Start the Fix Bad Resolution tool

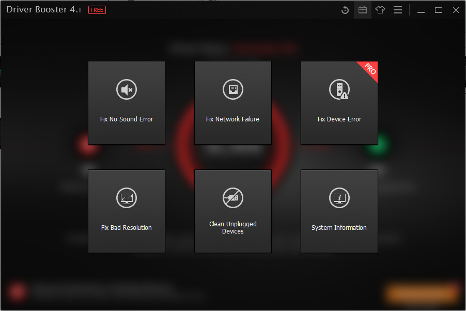[x=127, y=211]
